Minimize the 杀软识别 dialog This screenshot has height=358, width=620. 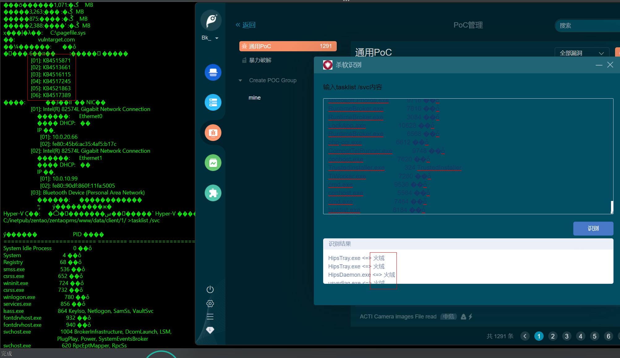(x=599, y=65)
